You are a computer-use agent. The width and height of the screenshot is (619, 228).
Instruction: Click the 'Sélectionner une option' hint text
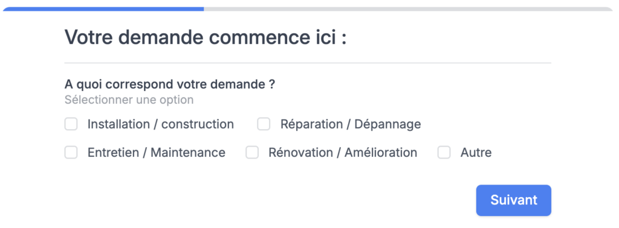tap(129, 100)
